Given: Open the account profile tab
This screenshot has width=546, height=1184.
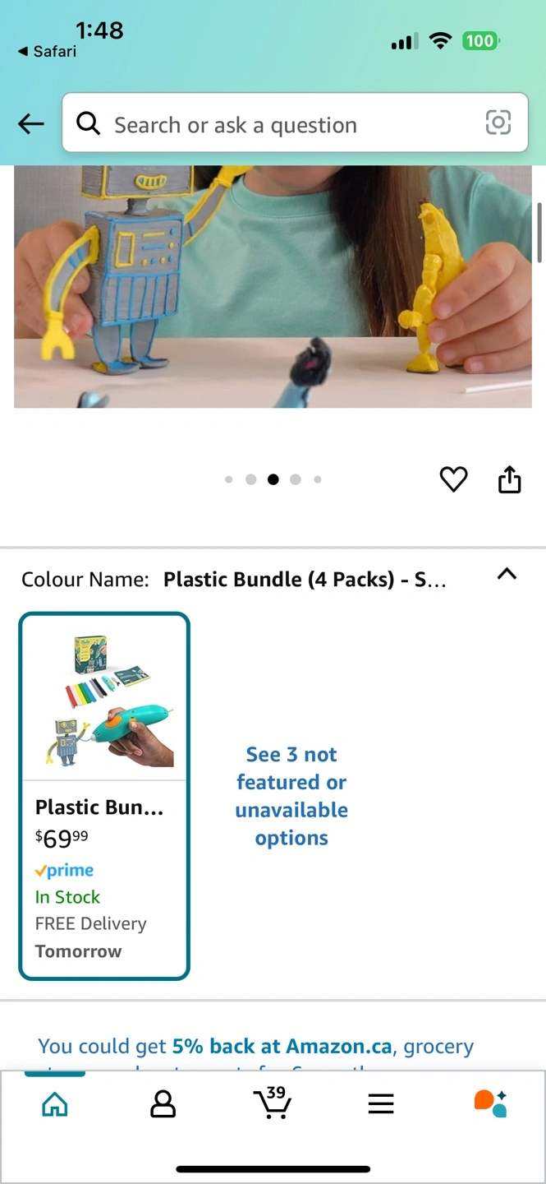Looking at the screenshot, I should (x=163, y=1104).
